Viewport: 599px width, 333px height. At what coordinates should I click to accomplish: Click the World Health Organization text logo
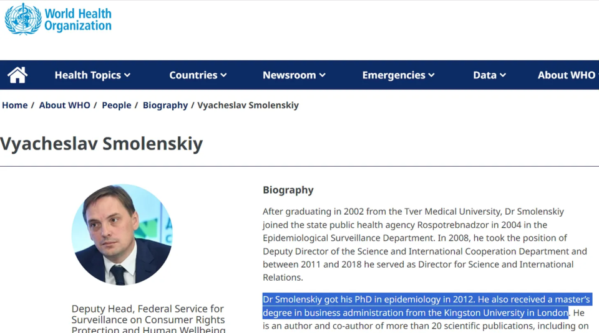click(x=78, y=19)
